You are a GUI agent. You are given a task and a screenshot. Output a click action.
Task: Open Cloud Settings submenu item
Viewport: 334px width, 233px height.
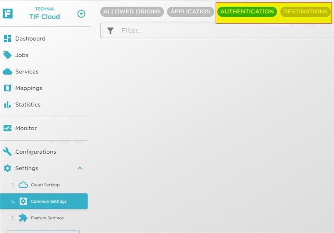tap(45, 185)
